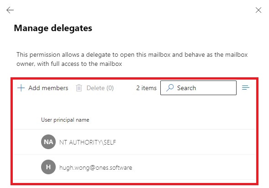Click the plus icon beside Add members
Viewport: 269px width, 188px height.
(21, 88)
